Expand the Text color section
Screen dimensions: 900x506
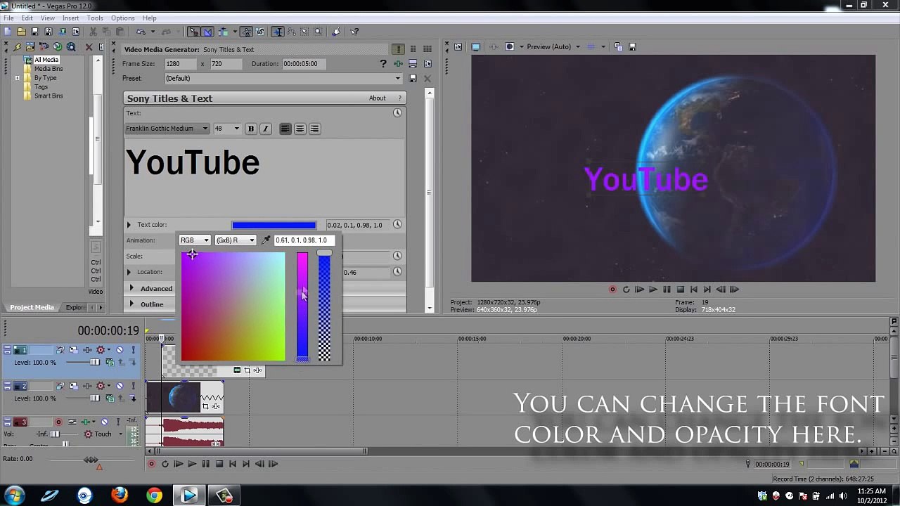point(129,225)
